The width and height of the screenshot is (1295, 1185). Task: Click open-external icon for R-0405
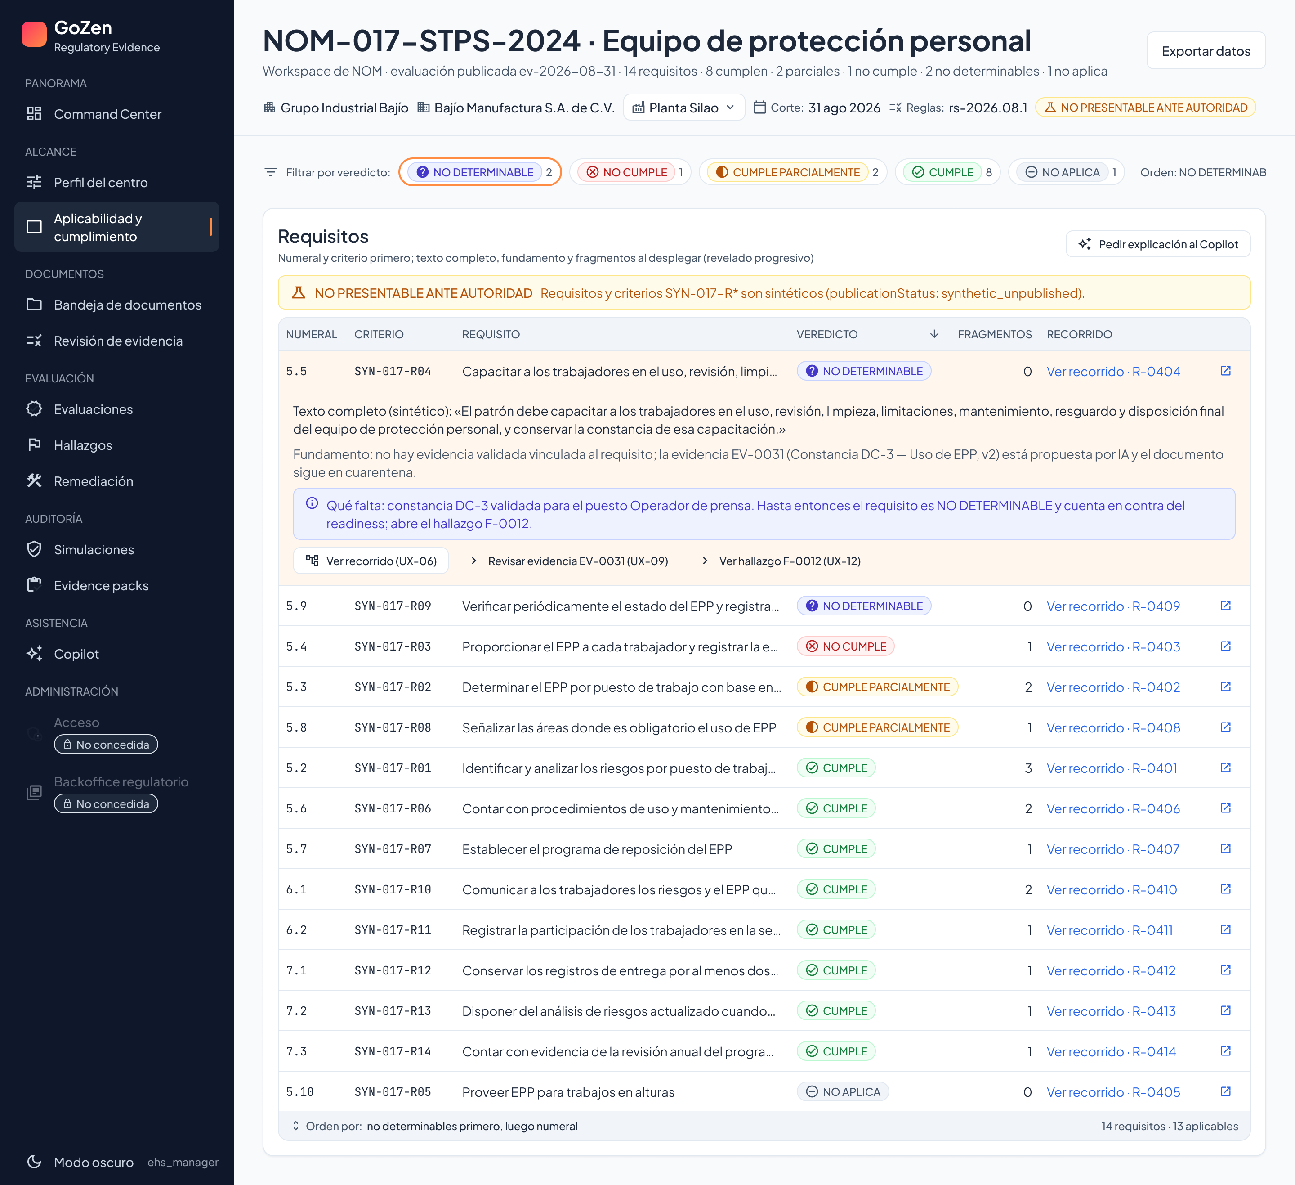point(1225,1091)
